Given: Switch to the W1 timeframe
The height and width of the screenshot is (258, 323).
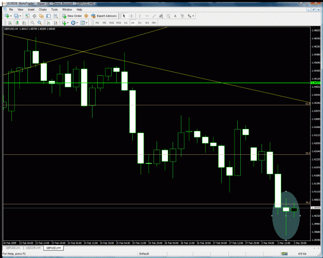Looking at the screenshot, I should click(x=147, y=23).
